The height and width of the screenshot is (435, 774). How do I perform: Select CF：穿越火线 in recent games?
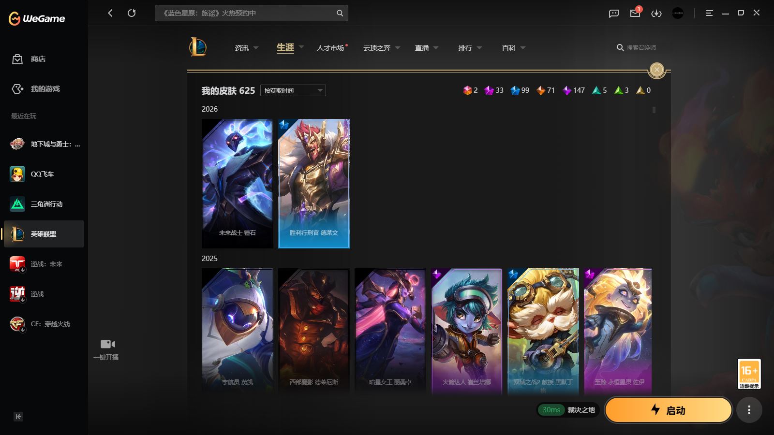45,324
